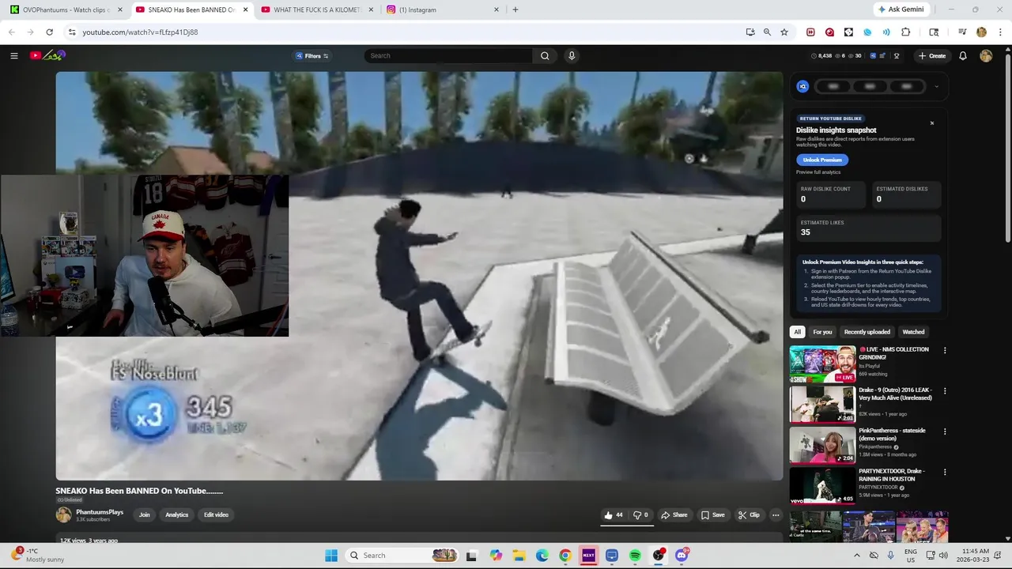Screen dimensions: 1012x569
Task: Open the NMS Collection Grinding live thumbnail
Action: tap(822, 364)
